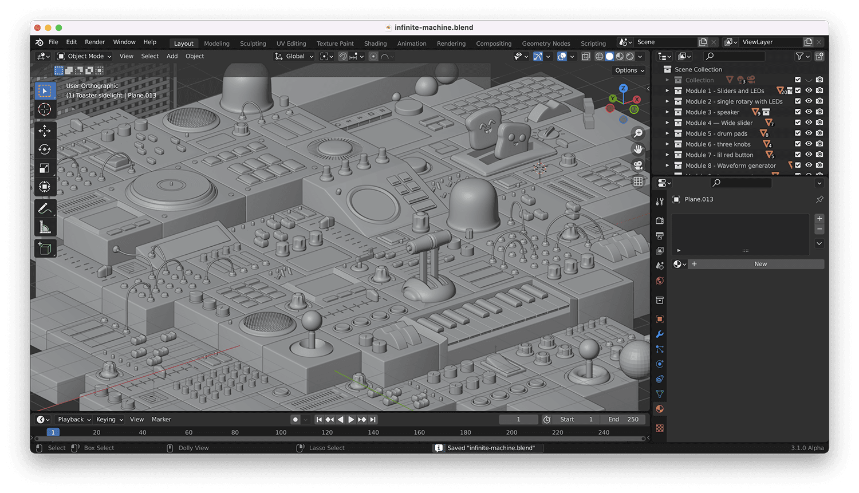Open the Physics properties tab

(x=659, y=364)
